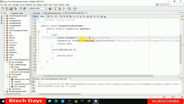This screenshot has width=184, height=104.
Task: Click the Build Project hammer icon
Action: point(55,8)
